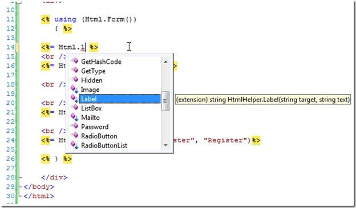
Task: Click the method icon beside GetHashCode
Action: pos(75,61)
